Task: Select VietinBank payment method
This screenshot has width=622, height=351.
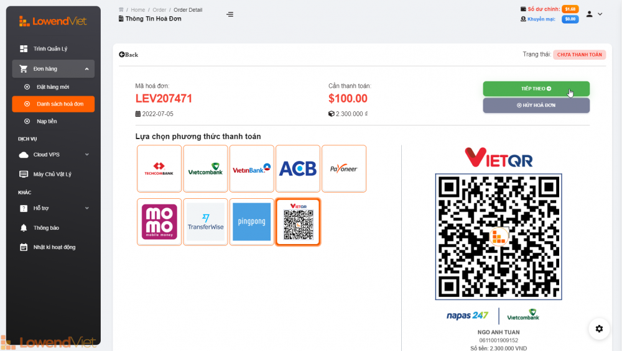Action: (251, 168)
